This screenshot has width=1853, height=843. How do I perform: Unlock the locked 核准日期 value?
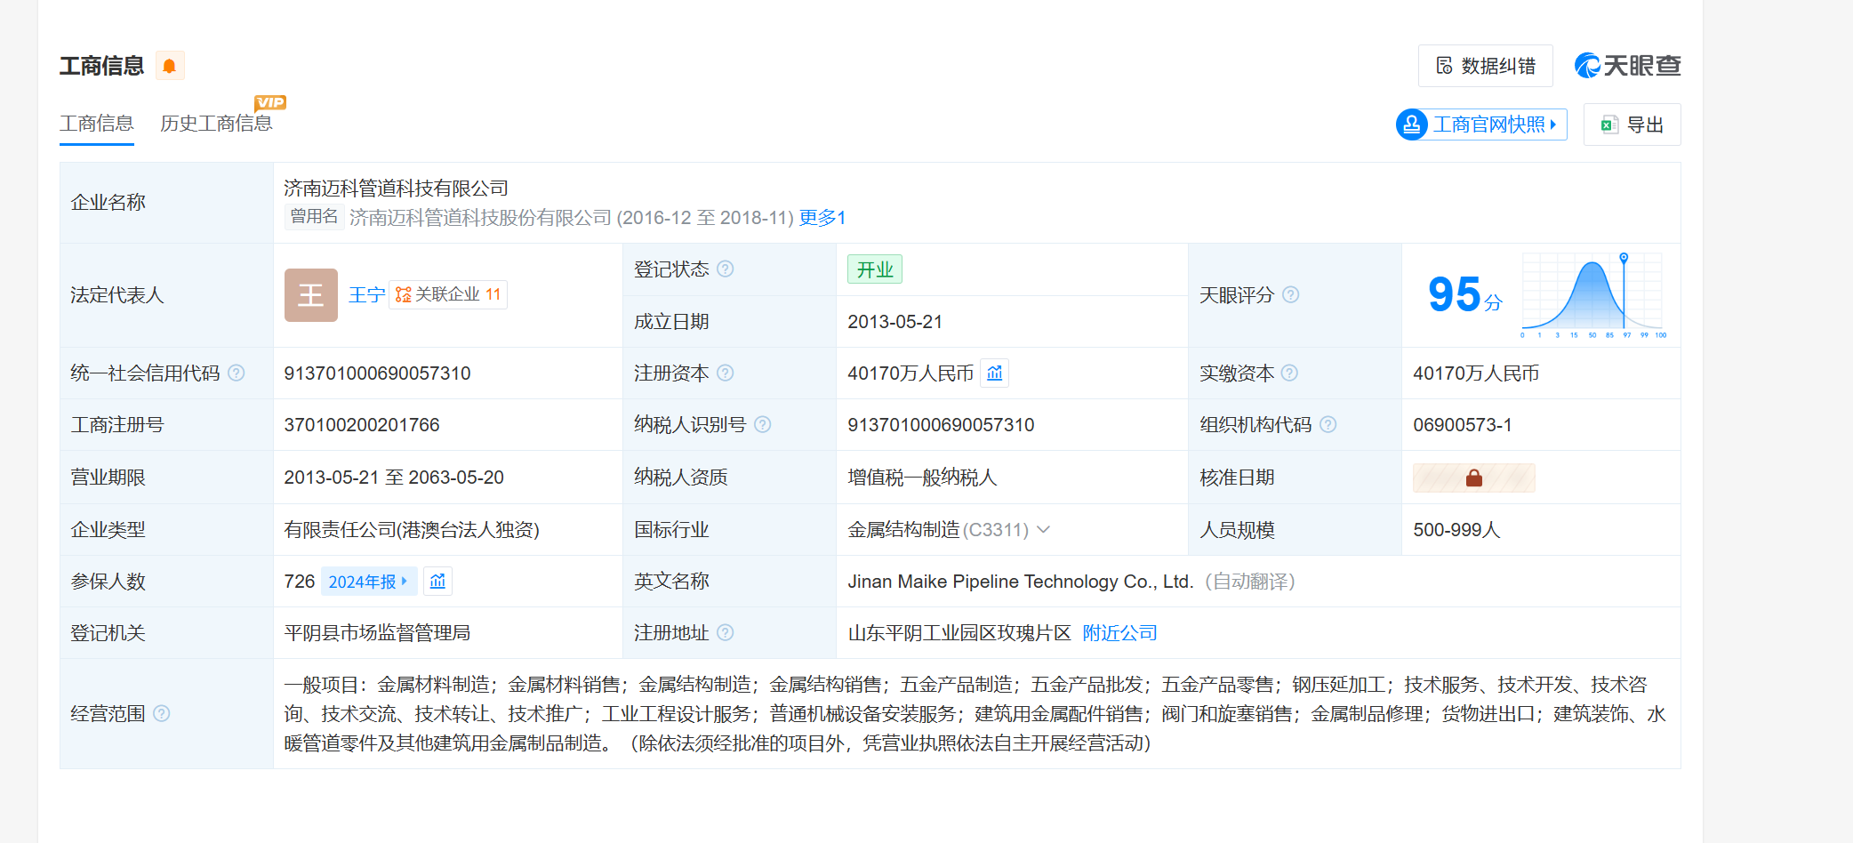tap(1474, 478)
